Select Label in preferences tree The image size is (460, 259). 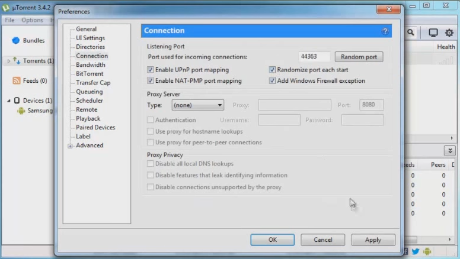pos(83,137)
